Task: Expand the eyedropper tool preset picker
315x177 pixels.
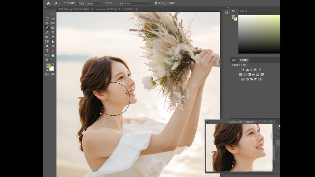Action: pos(57,3)
